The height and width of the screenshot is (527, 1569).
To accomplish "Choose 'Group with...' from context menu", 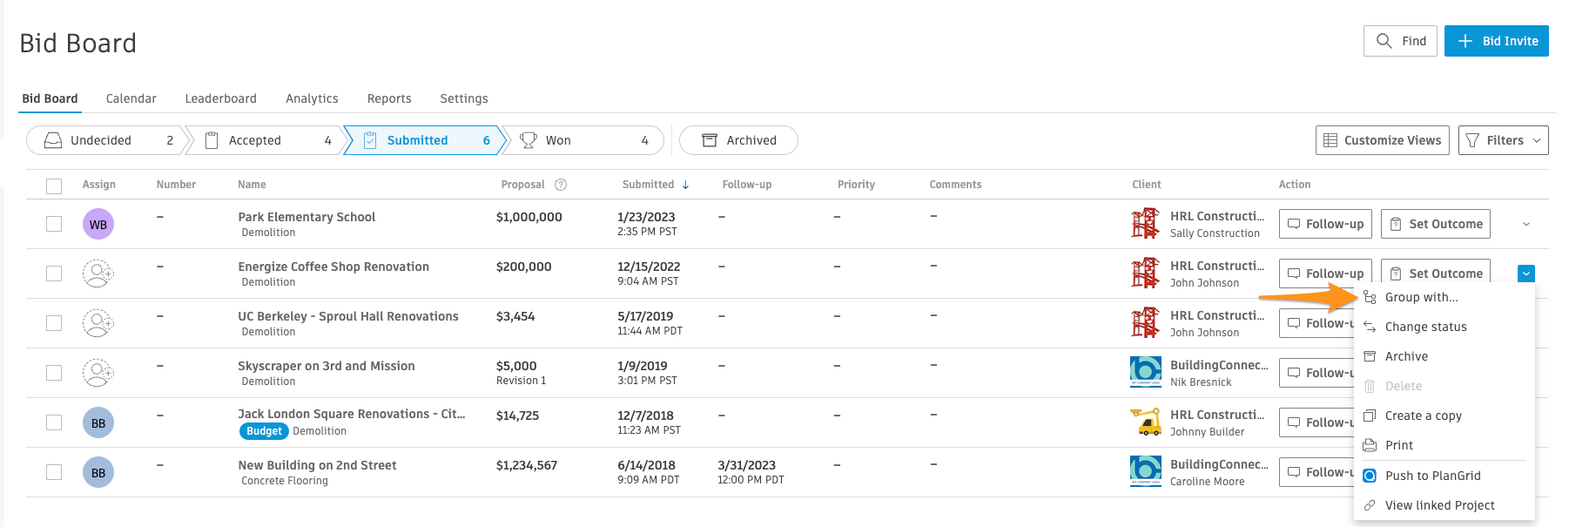I will pos(1421,297).
